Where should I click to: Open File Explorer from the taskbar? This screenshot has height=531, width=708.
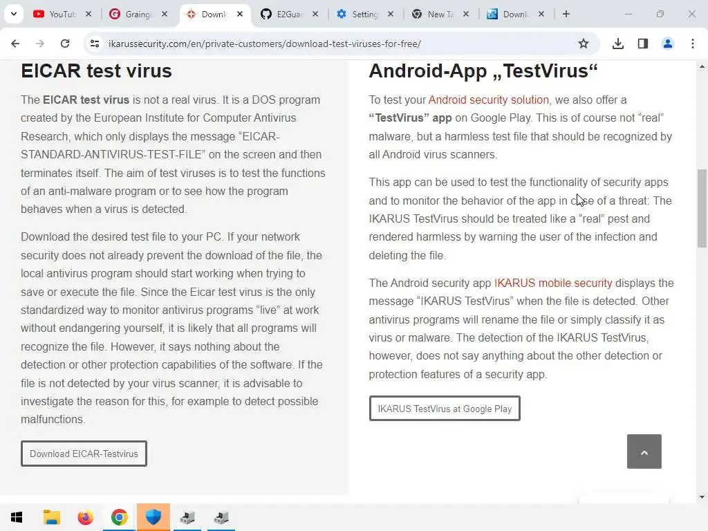pos(51,517)
